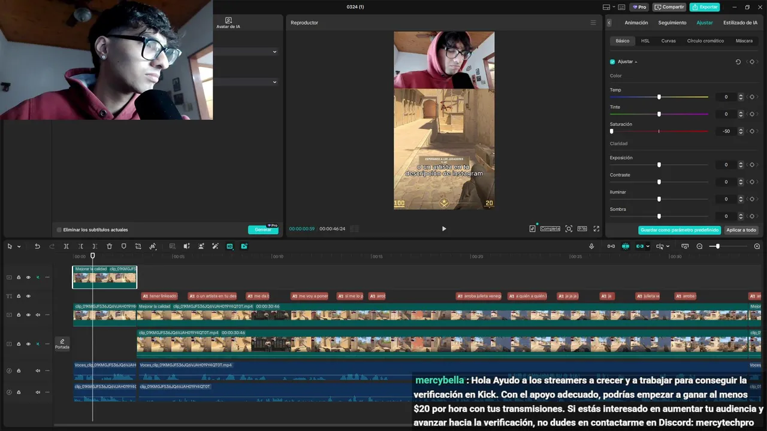The image size is (767, 431).
Task: Switch to the Animación tab
Action: click(x=636, y=23)
